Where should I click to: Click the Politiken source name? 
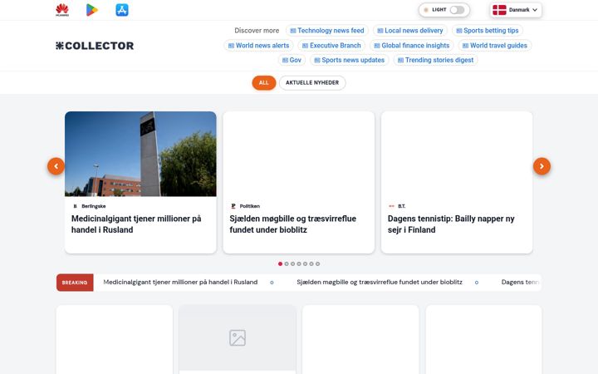click(250, 206)
